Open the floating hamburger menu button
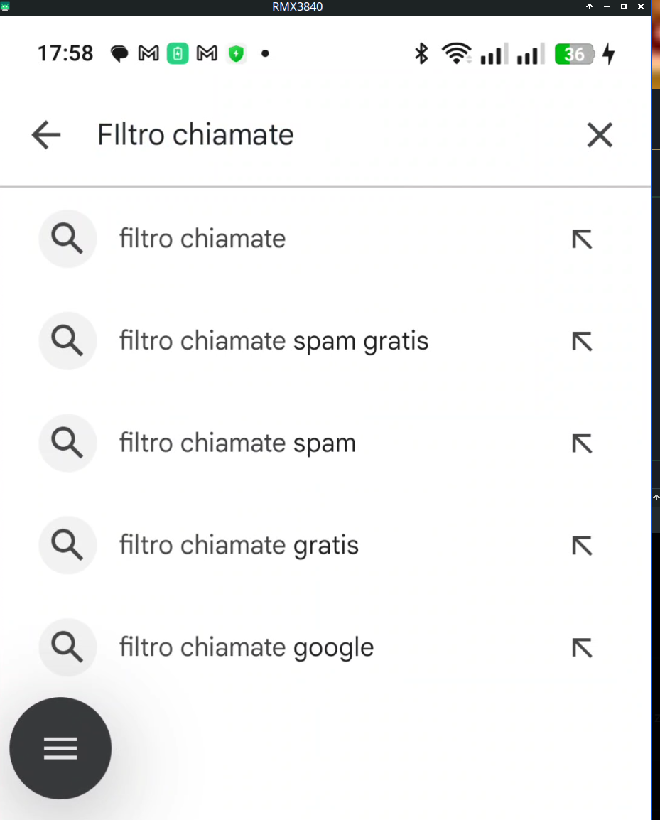660x820 pixels. pos(60,748)
